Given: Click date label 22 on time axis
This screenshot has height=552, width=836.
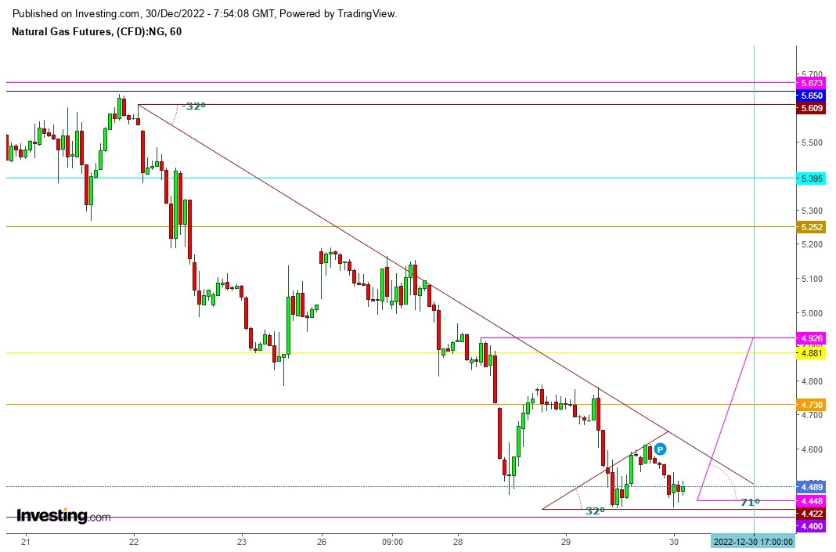Looking at the screenshot, I should pyautogui.click(x=134, y=542).
